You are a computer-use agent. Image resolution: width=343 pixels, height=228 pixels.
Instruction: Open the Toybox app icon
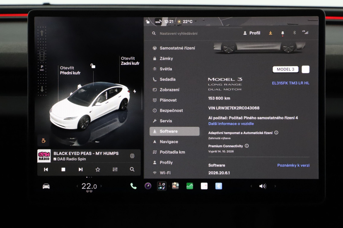coord(176,186)
